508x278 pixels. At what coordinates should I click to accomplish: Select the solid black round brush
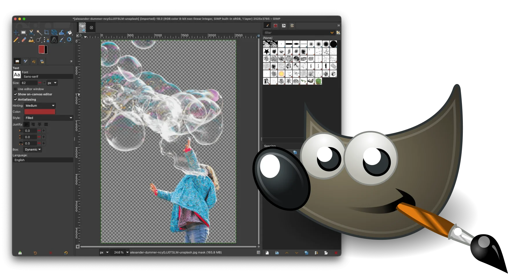(333, 44)
